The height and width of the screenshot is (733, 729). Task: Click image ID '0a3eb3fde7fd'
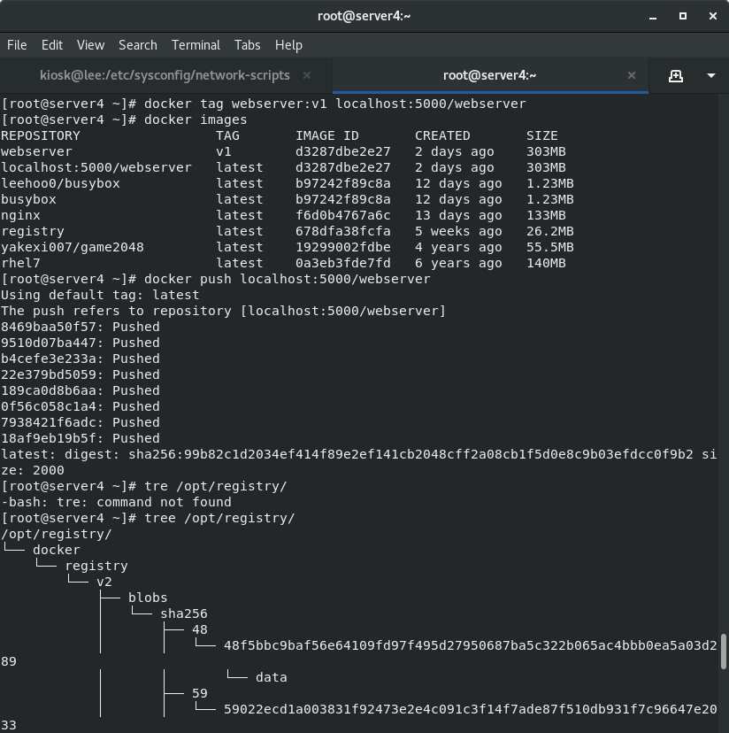coord(343,263)
